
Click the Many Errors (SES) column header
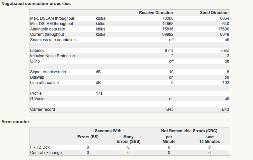pos(128,139)
